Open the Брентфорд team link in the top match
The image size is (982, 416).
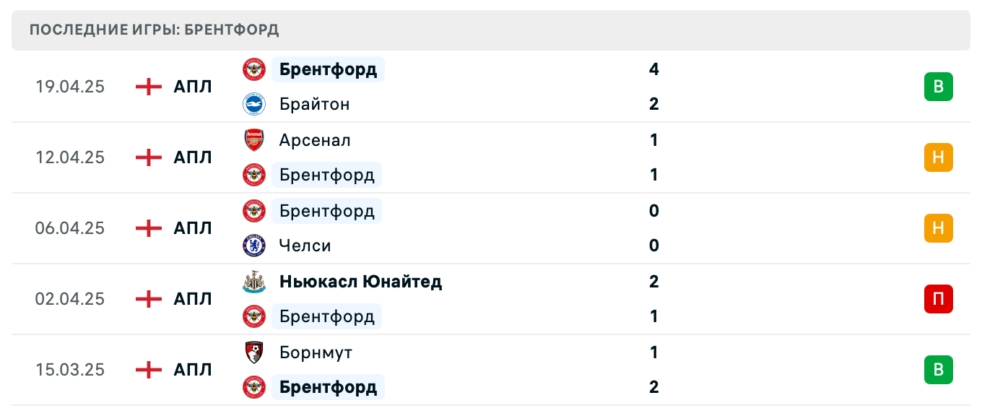click(328, 69)
